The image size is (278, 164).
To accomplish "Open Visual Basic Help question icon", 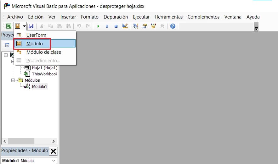I will (173, 26).
